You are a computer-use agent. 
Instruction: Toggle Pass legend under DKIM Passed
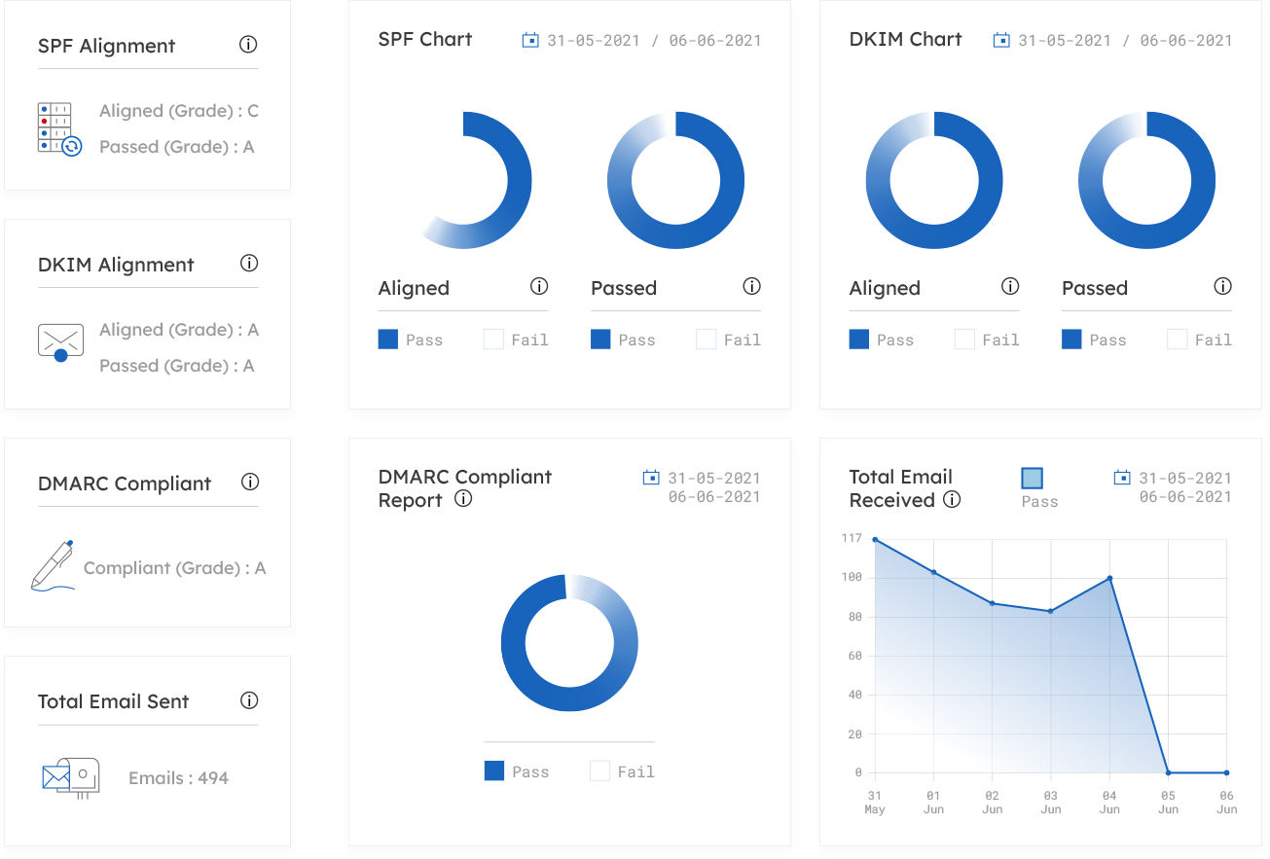1094,340
